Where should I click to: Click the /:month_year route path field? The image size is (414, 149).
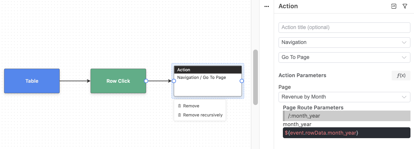(x=346, y=116)
